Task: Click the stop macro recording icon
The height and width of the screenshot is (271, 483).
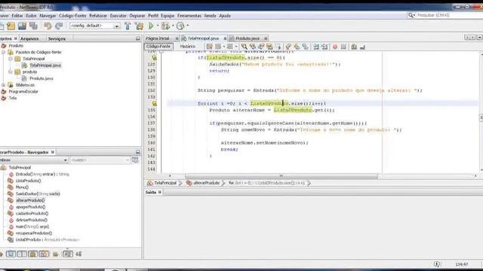Action: coord(343,47)
